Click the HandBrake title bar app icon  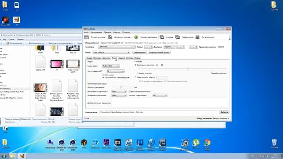85,29
